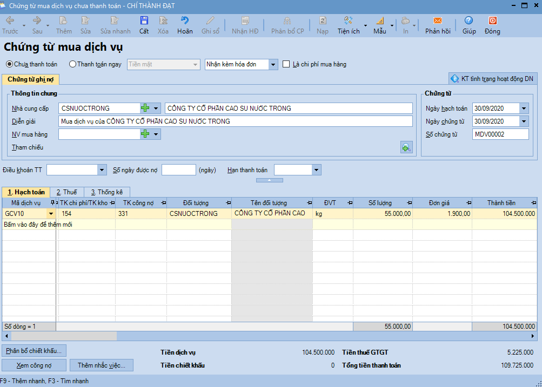Select Chứng từ ghi nợ tab

(30, 79)
